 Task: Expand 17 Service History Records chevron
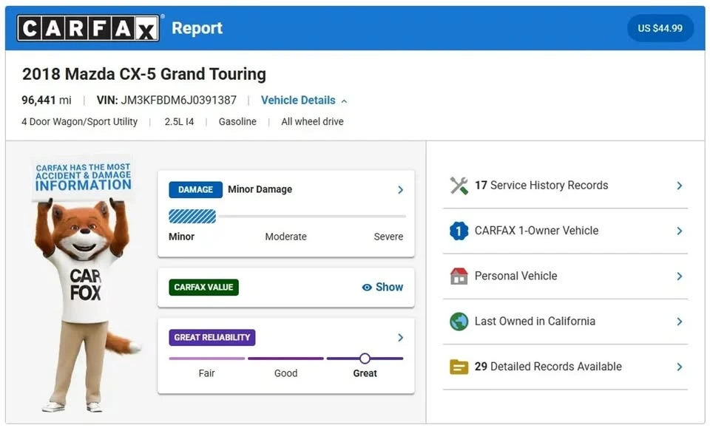[679, 186]
